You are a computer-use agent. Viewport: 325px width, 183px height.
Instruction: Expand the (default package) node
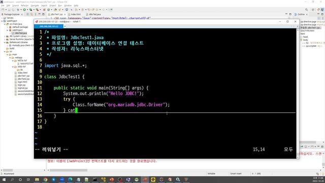tap(7, 27)
